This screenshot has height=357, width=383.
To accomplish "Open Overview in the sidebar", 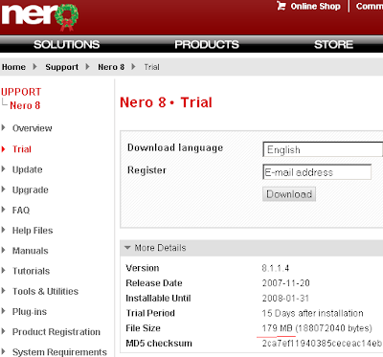I will [32, 128].
